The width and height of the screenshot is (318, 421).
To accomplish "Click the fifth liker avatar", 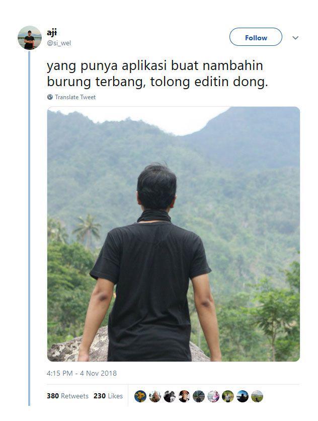I will [199, 396].
